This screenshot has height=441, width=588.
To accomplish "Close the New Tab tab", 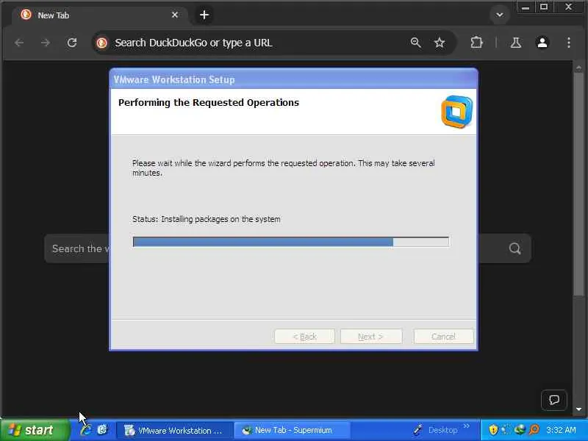I will (x=175, y=15).
